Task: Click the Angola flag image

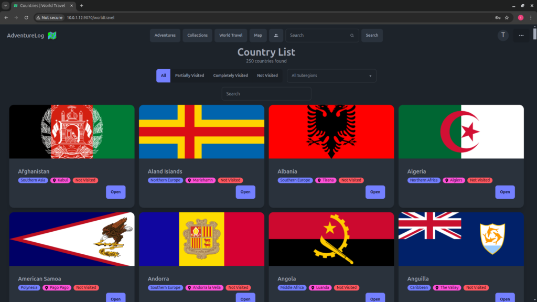Action: tap(331, 239)
